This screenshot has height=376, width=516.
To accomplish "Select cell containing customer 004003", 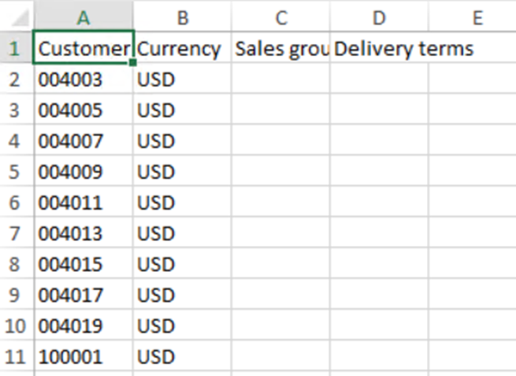I will 84,80.
